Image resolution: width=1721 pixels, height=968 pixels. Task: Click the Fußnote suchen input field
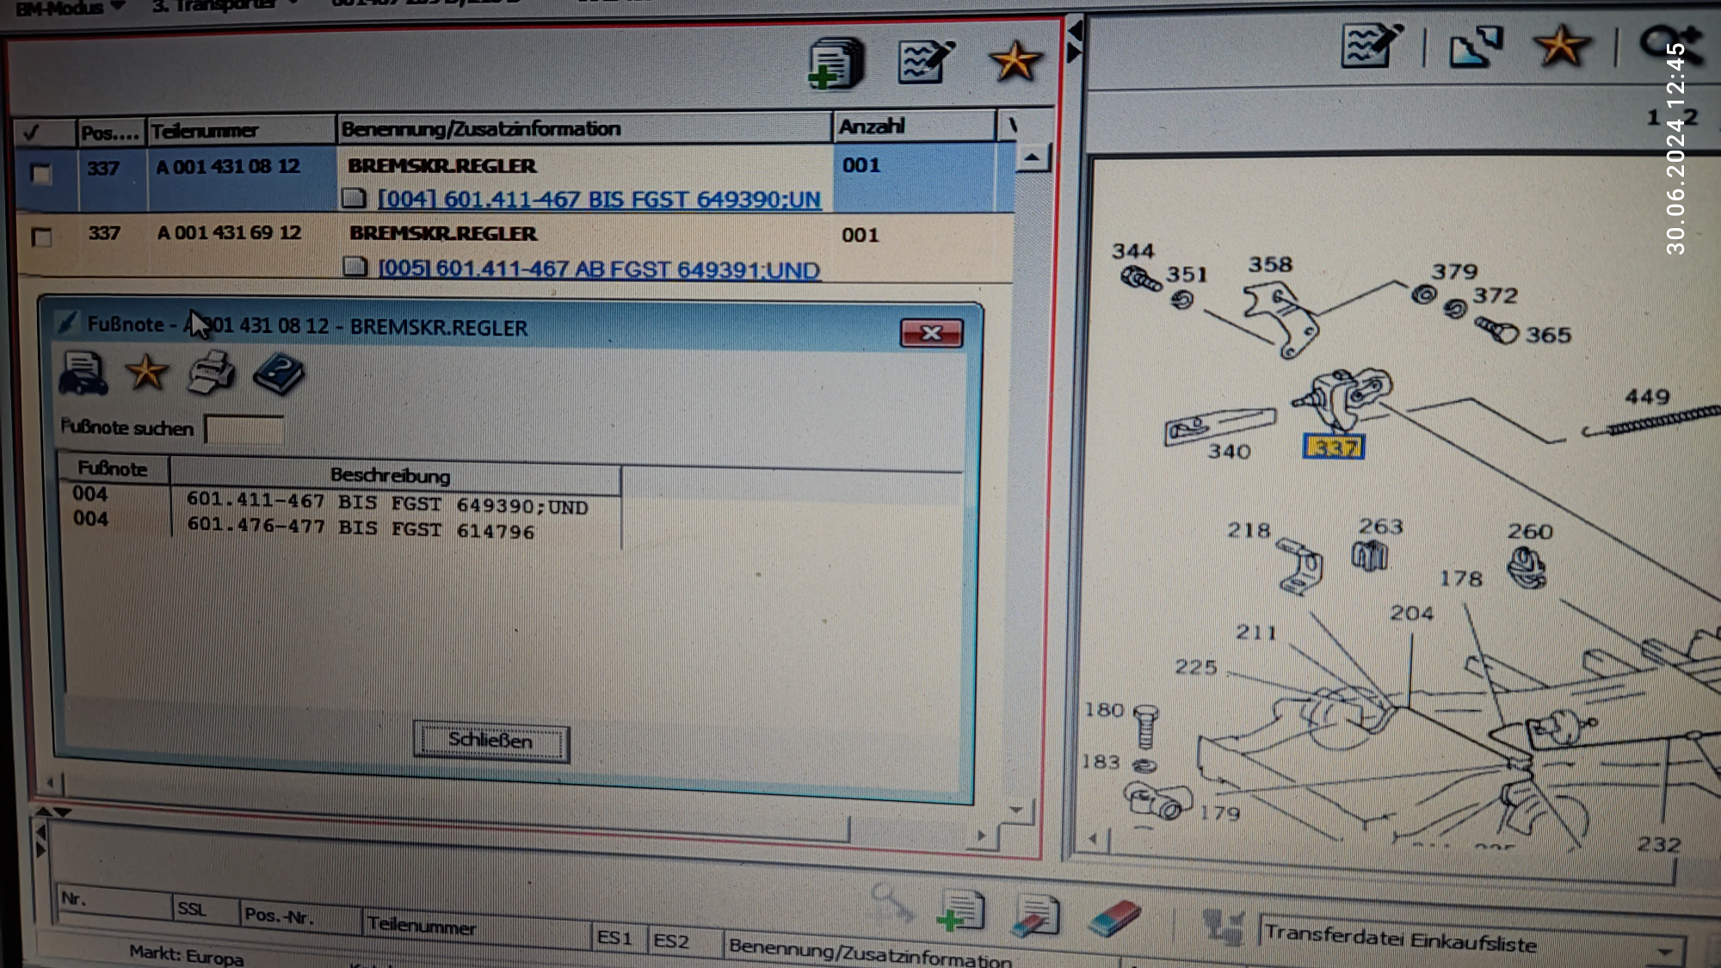[245, 429]
